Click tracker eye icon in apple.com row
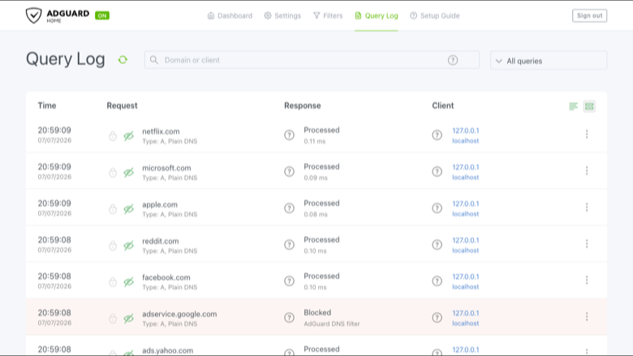This screenshot has width=633, height=356. tap(128, 209)
